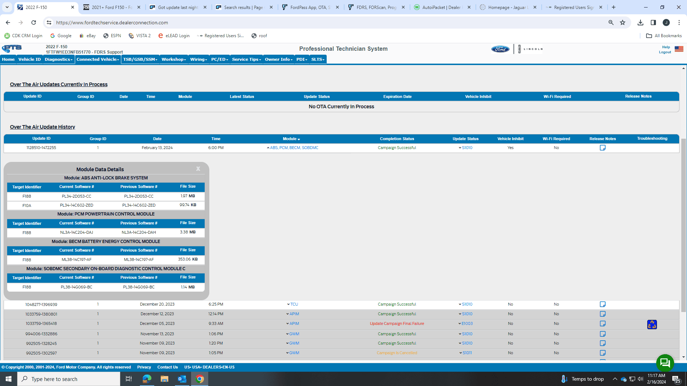
Task: Open release notes for February 13 update
Action: 603,148
